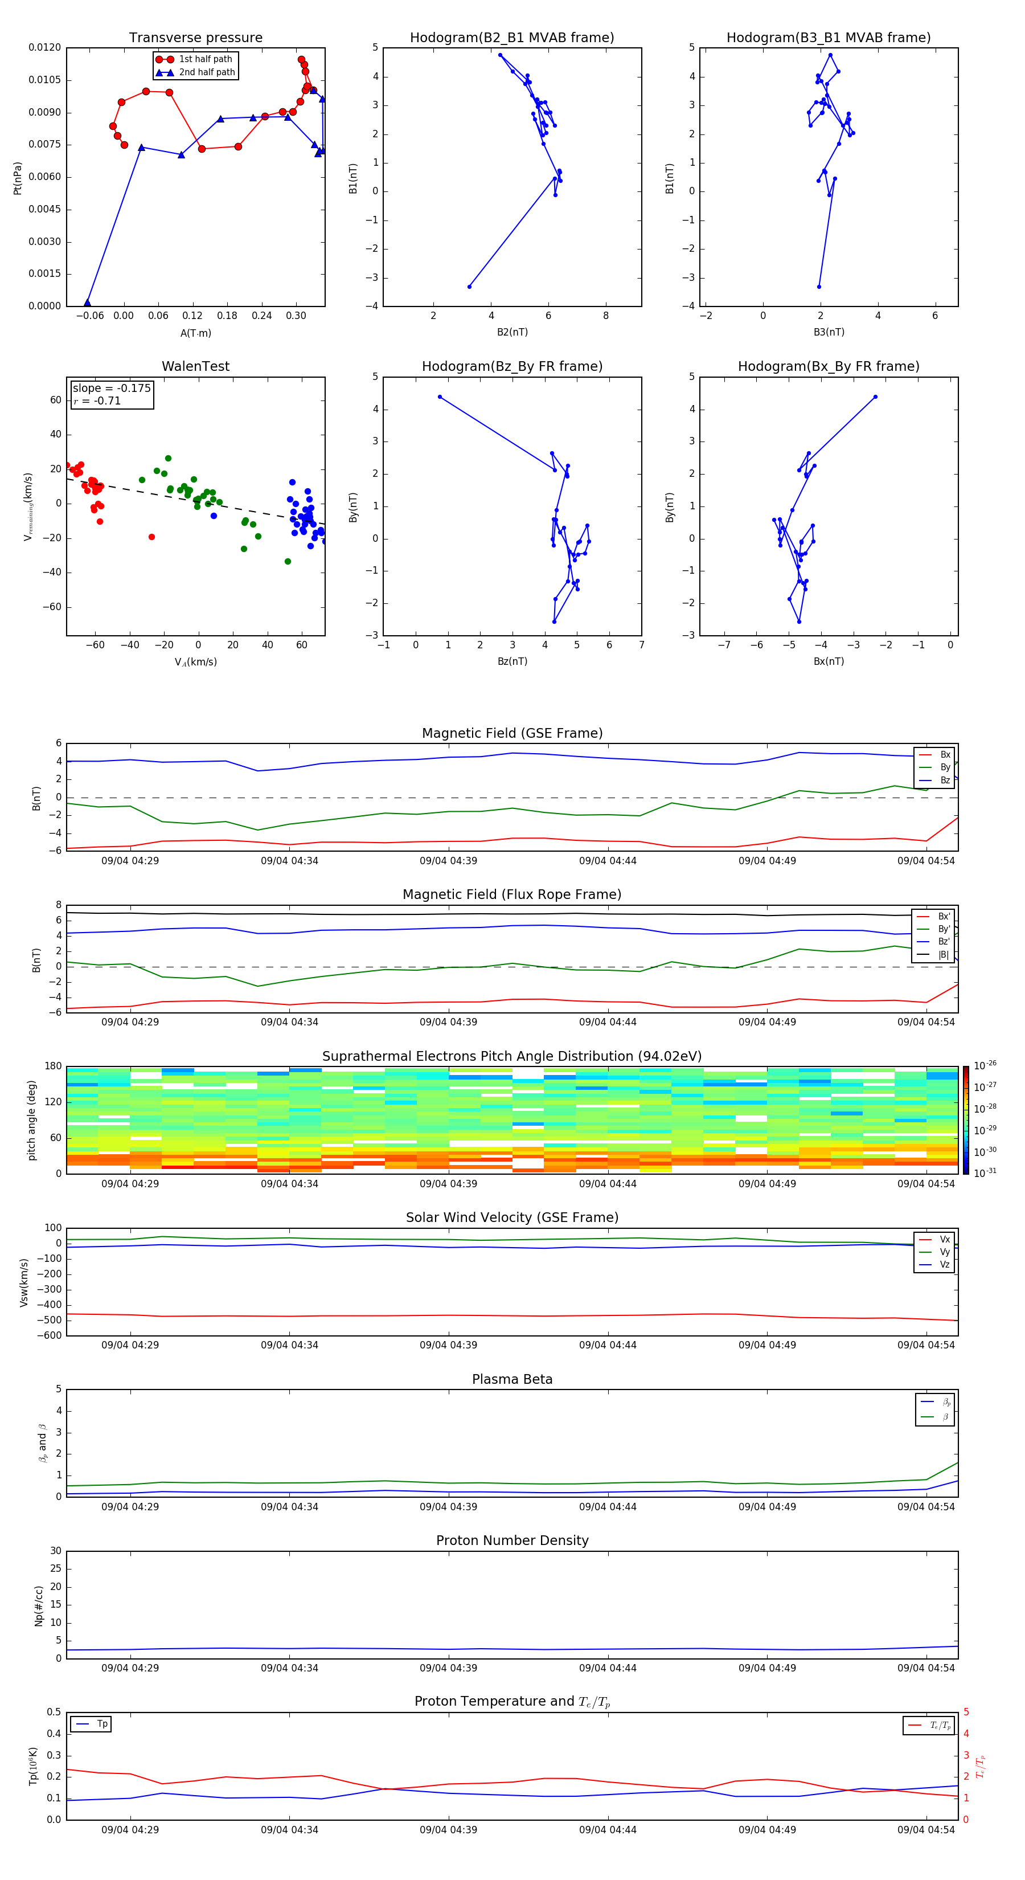Viewport: 1025px width, 1880px height.
Task: Click 'Vy' in solar wind velocity legend
Action: coord(935,1252)
